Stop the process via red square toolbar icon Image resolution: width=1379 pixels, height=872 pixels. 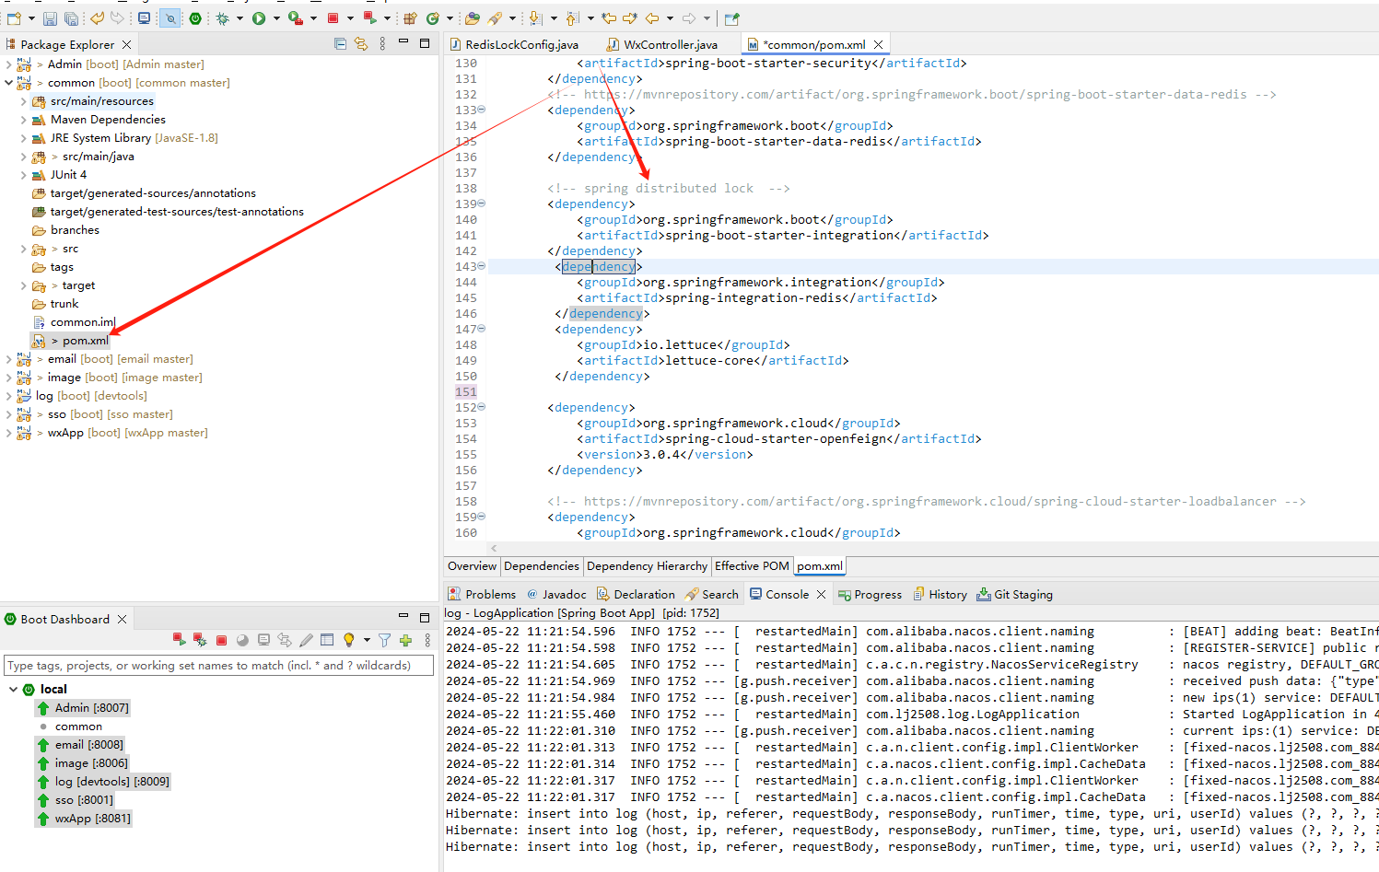point(333,18)
